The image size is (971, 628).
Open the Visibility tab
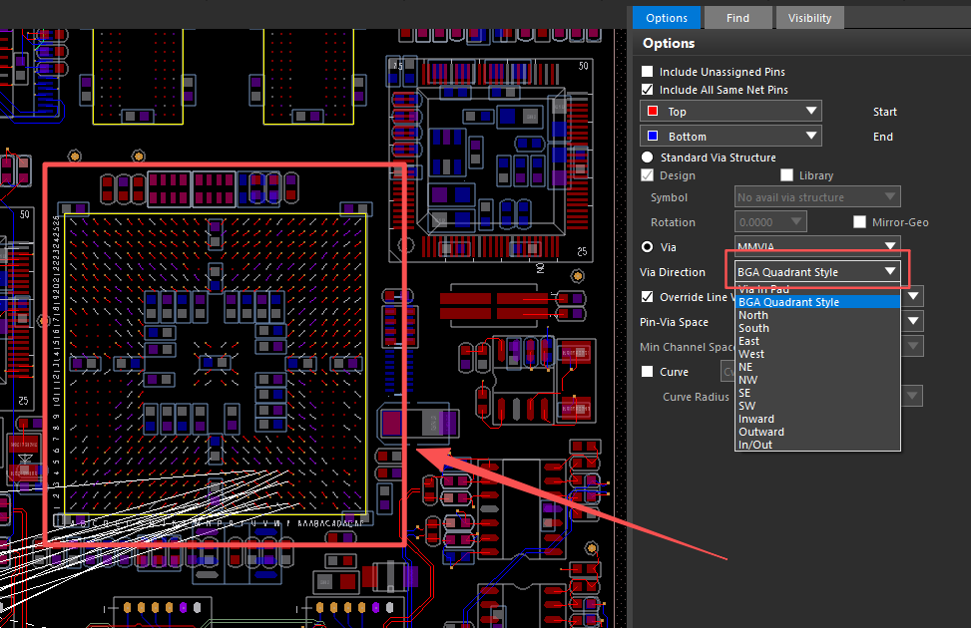click(809, 18)
